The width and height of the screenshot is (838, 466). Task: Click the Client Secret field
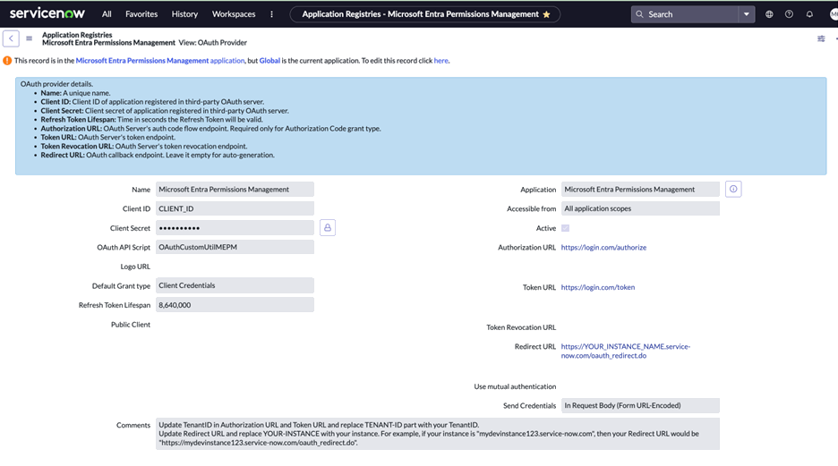[x=235, y=228]
